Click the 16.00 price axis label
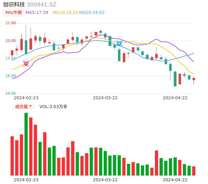This screenshot has width=208, height=184. pos(11,76)
